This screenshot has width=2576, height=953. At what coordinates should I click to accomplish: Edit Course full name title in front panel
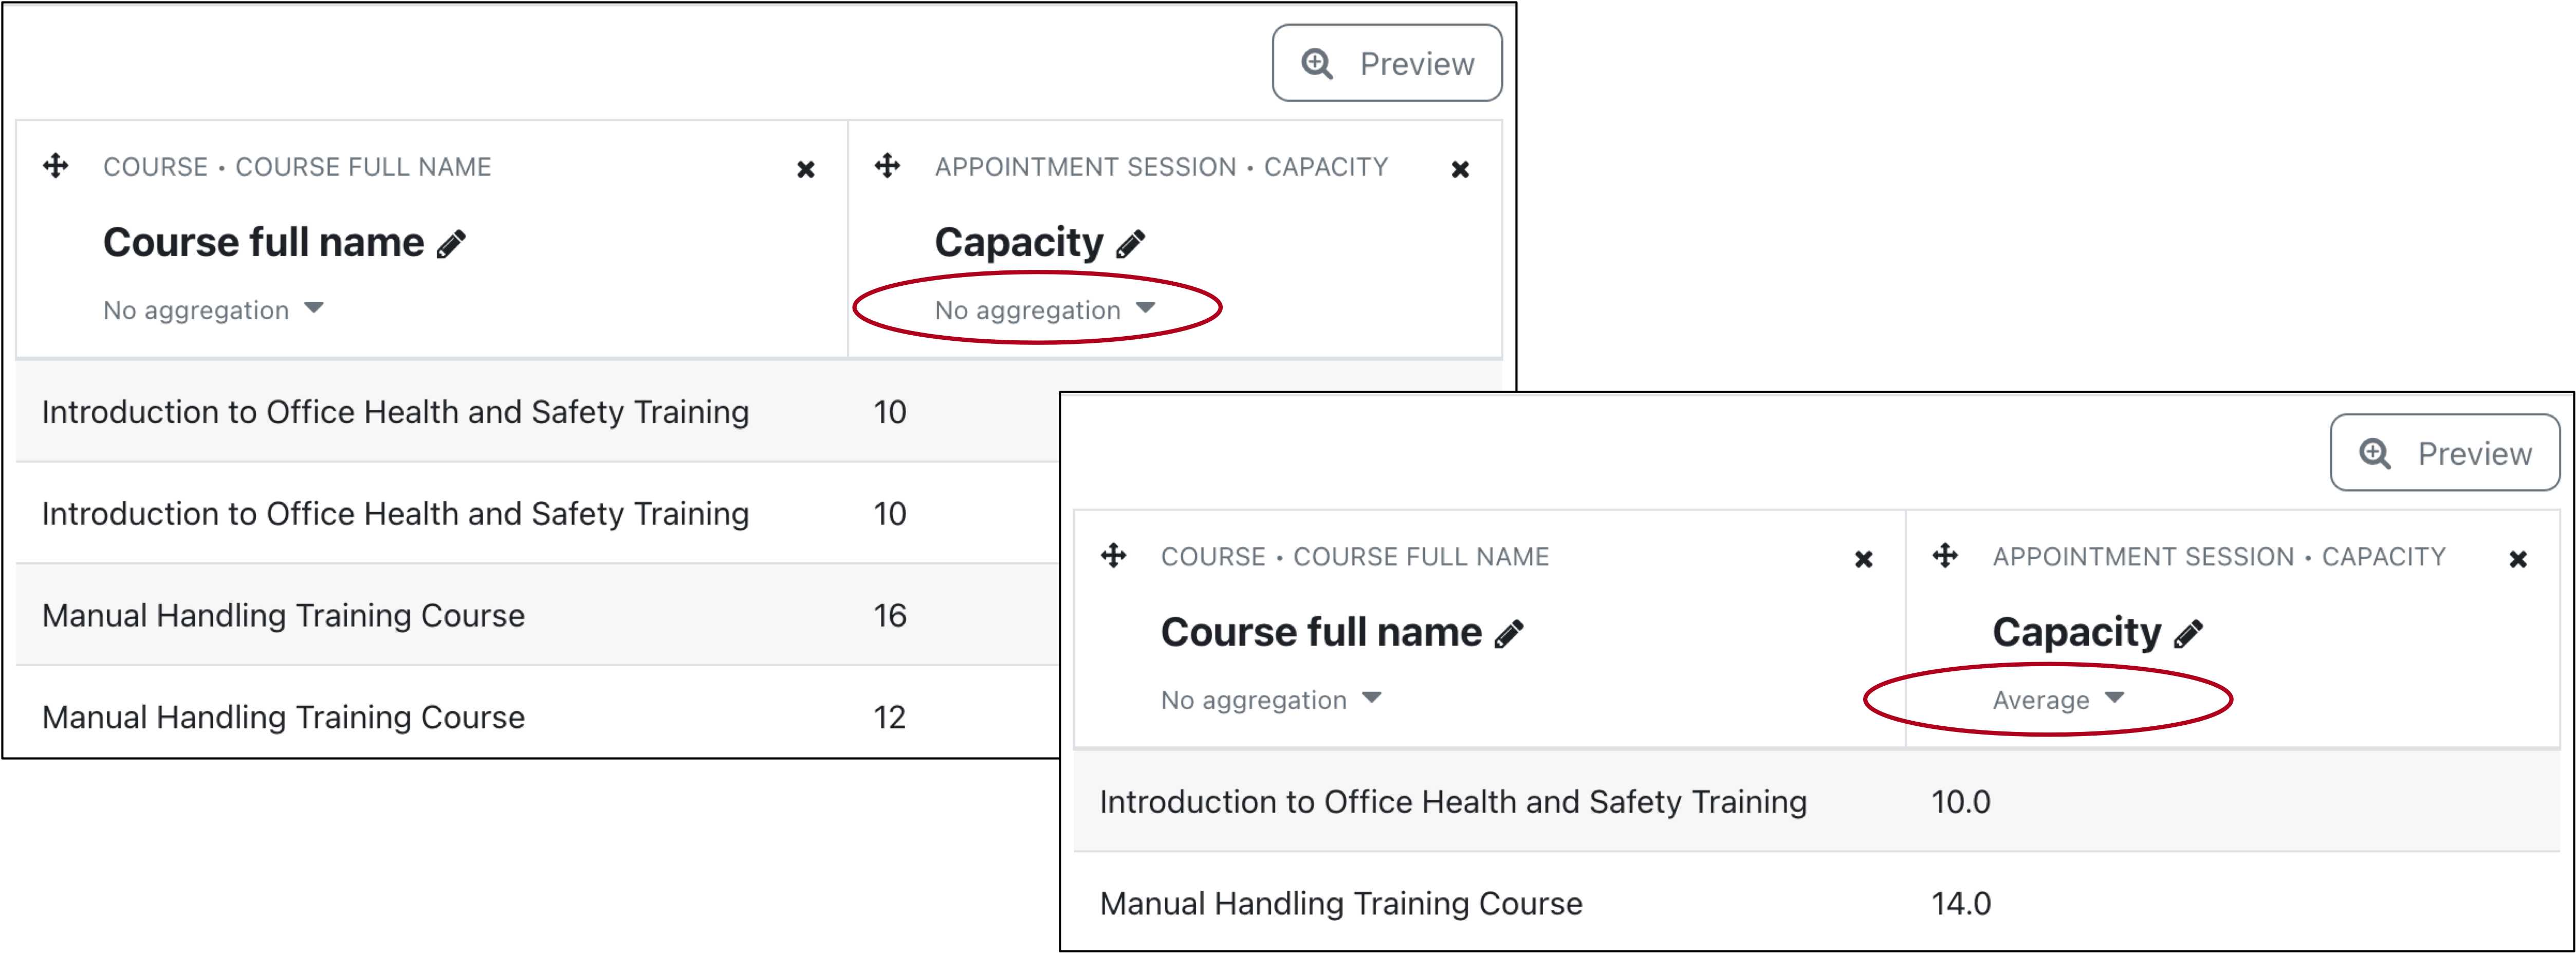coord(1510,634)
